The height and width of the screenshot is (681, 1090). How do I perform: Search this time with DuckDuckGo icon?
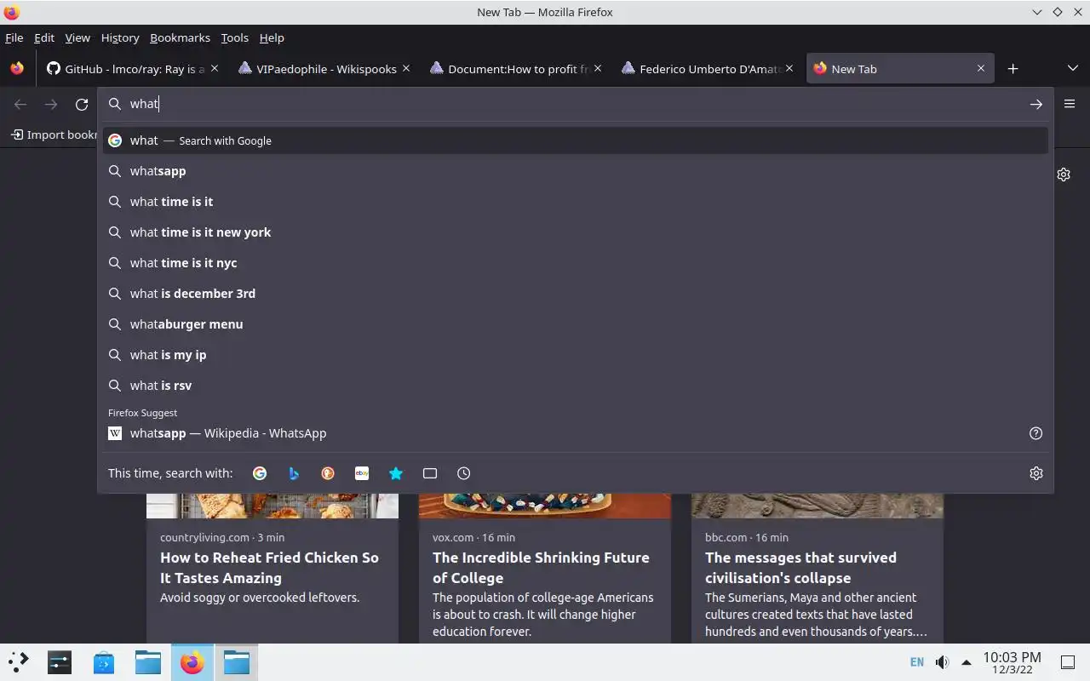328,473
